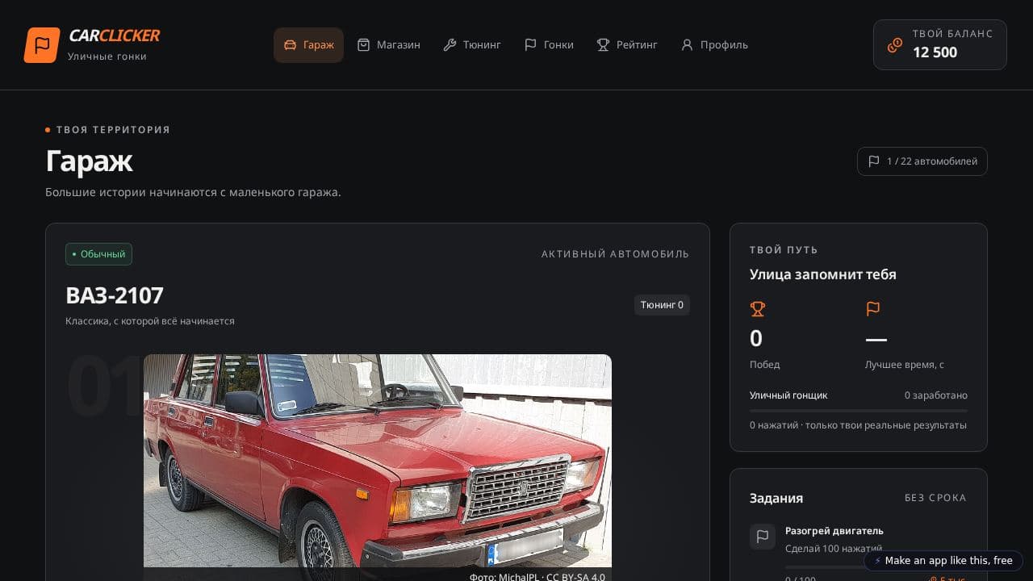Click the Гараж page heading

tap(89, 161)
